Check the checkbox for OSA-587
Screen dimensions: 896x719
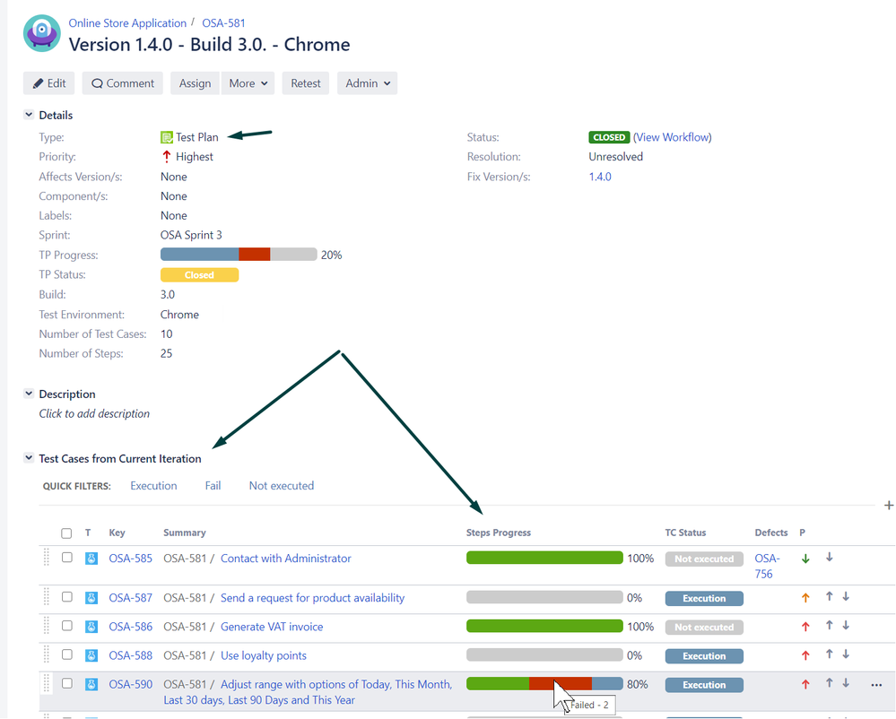[67, 597]
